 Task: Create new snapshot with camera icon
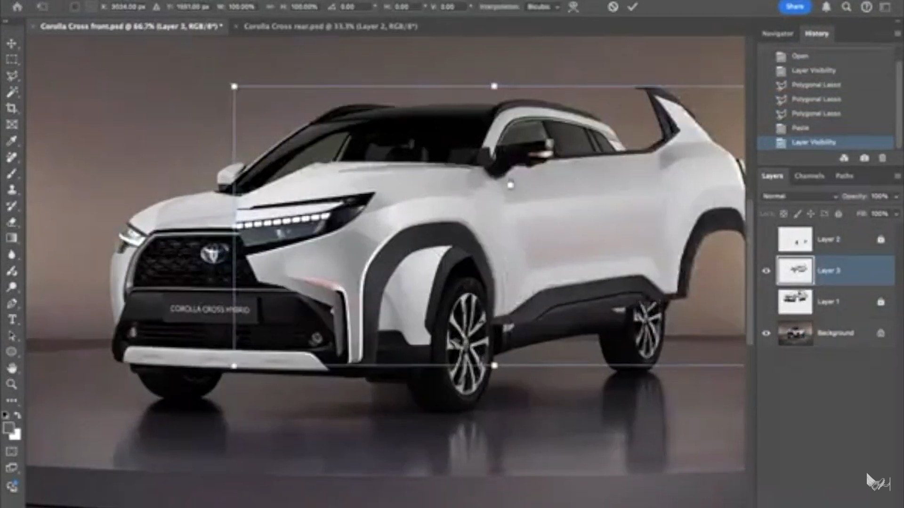(864, 158)
